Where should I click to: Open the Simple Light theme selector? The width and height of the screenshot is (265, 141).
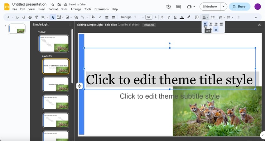pos(52,25)
